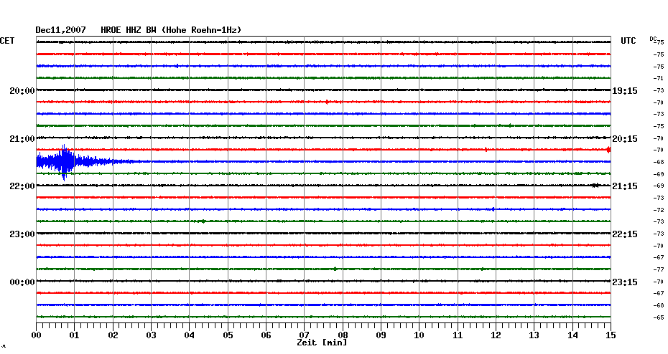Click the (Hohe Roehn-1Hz) title text
668x354 pixels.
point(202,30)
